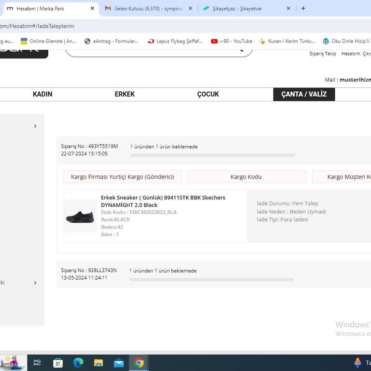Select text İade Tipi :Para İadesi
This screenshot has height=371, width=371.
click(283, 219)
